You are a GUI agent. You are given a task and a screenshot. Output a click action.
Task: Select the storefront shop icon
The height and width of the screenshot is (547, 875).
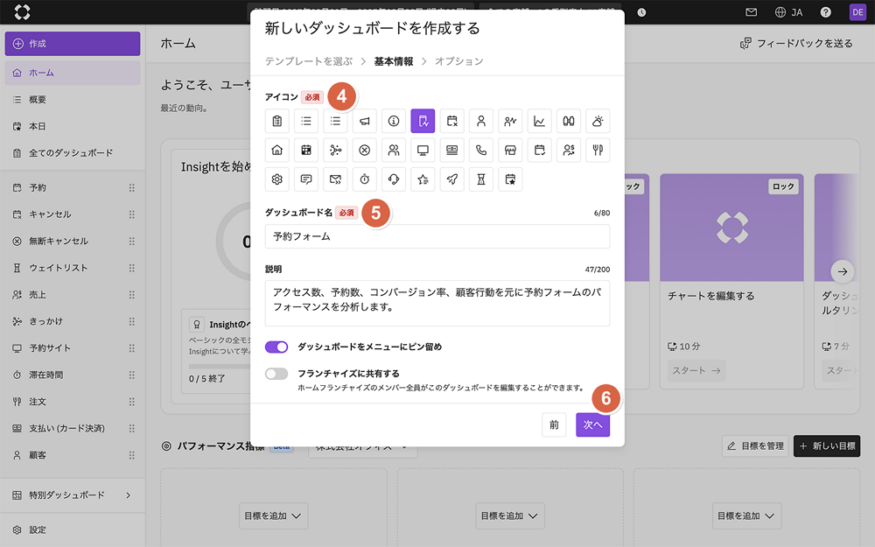tap(510, 151)
